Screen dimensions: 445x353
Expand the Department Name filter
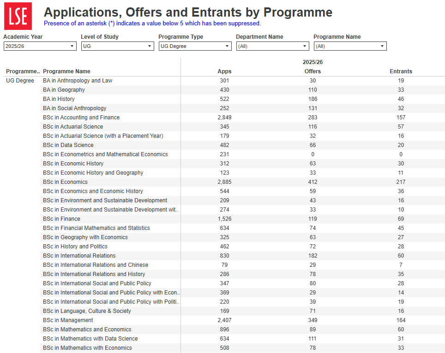click(x=272, y=46)
